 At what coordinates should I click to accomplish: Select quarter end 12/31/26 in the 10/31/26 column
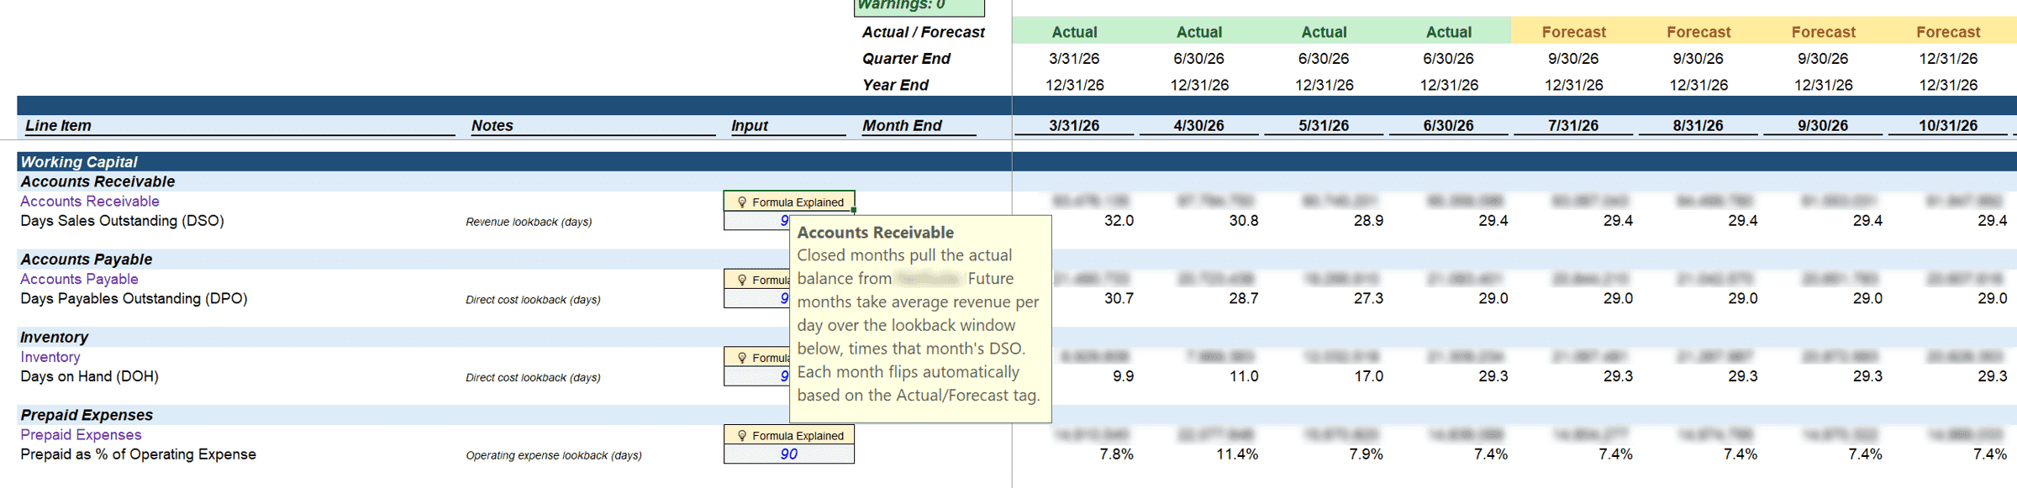[x=1948, y=59]
